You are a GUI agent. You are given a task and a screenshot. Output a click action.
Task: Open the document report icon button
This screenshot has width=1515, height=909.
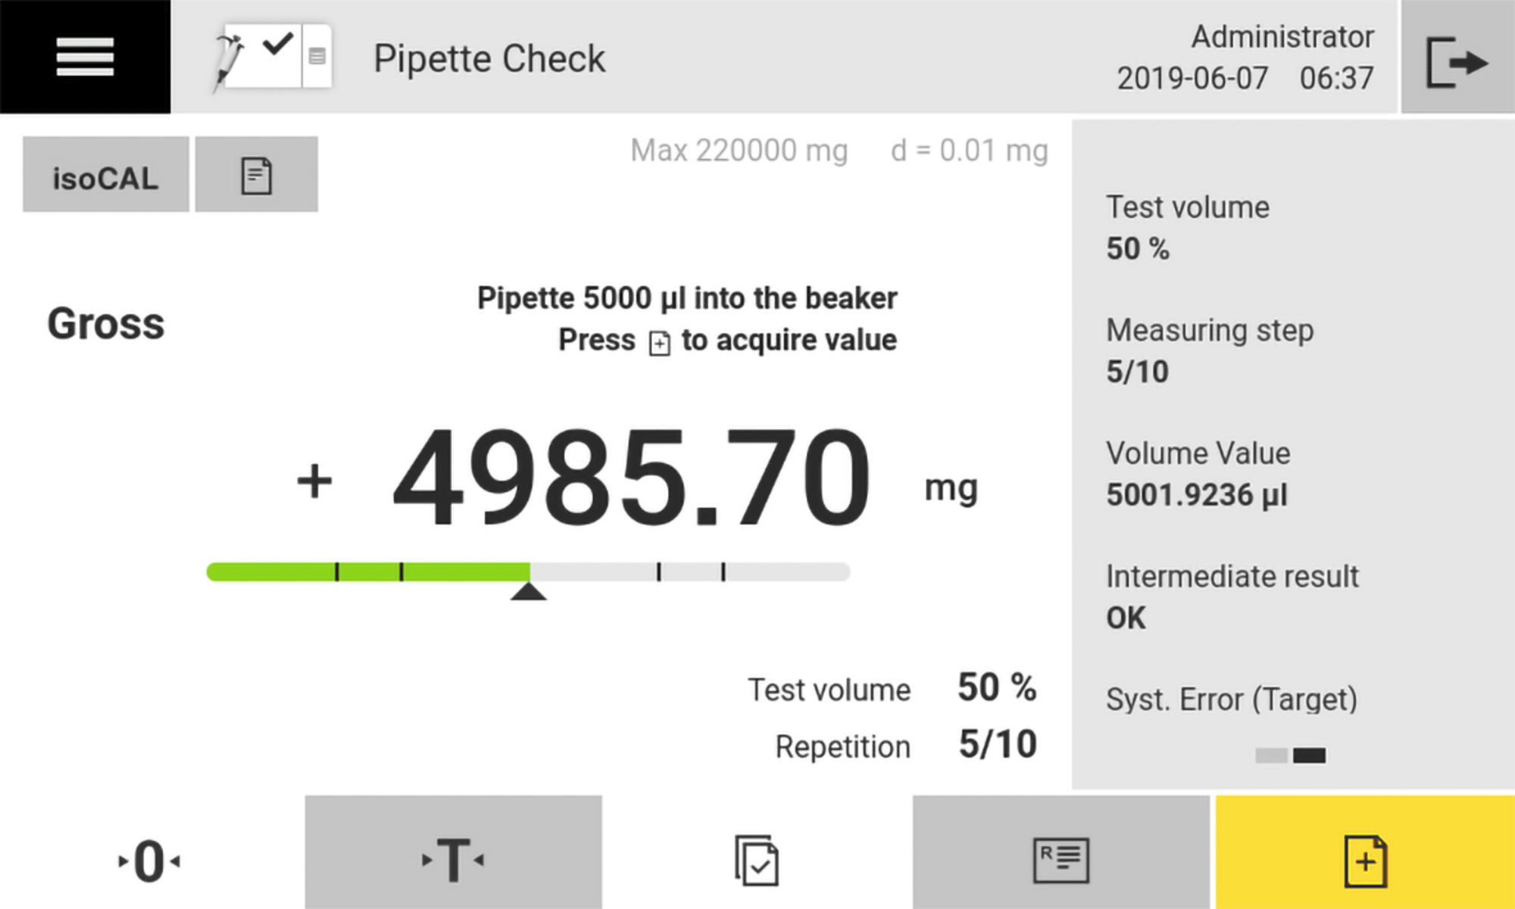pos(256,175)
